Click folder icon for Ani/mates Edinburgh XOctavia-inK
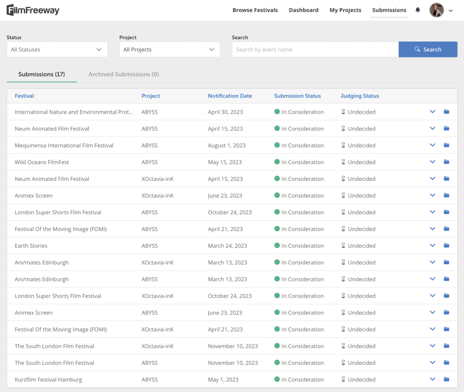 (x=446, y=262)
